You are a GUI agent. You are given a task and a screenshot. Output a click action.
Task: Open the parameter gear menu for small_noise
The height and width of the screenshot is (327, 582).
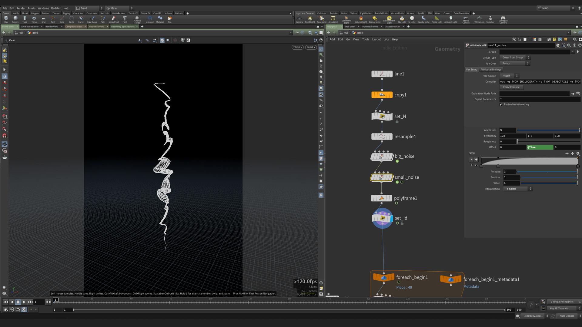(558, 45)
